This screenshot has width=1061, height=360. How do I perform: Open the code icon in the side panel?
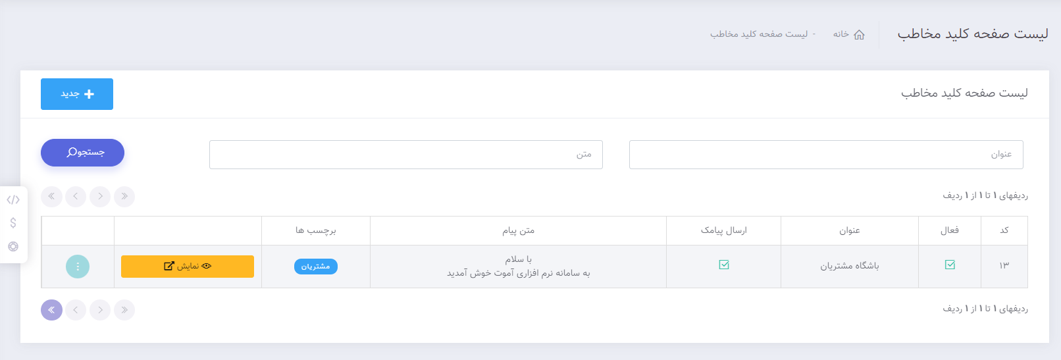pos(13,200)
